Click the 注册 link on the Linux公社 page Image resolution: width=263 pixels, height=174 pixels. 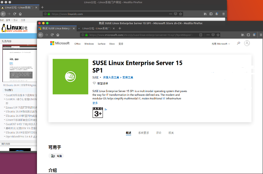[23, 20]
